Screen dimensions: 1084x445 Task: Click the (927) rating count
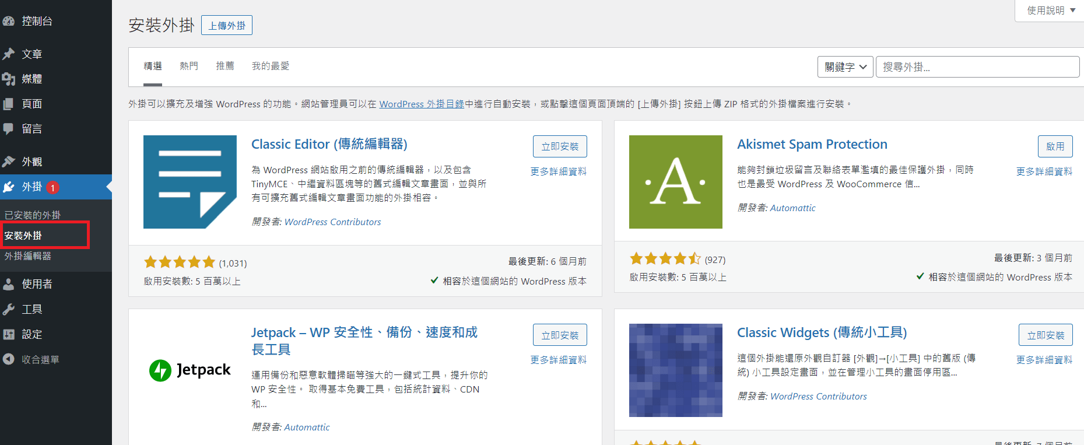(715, 260)
